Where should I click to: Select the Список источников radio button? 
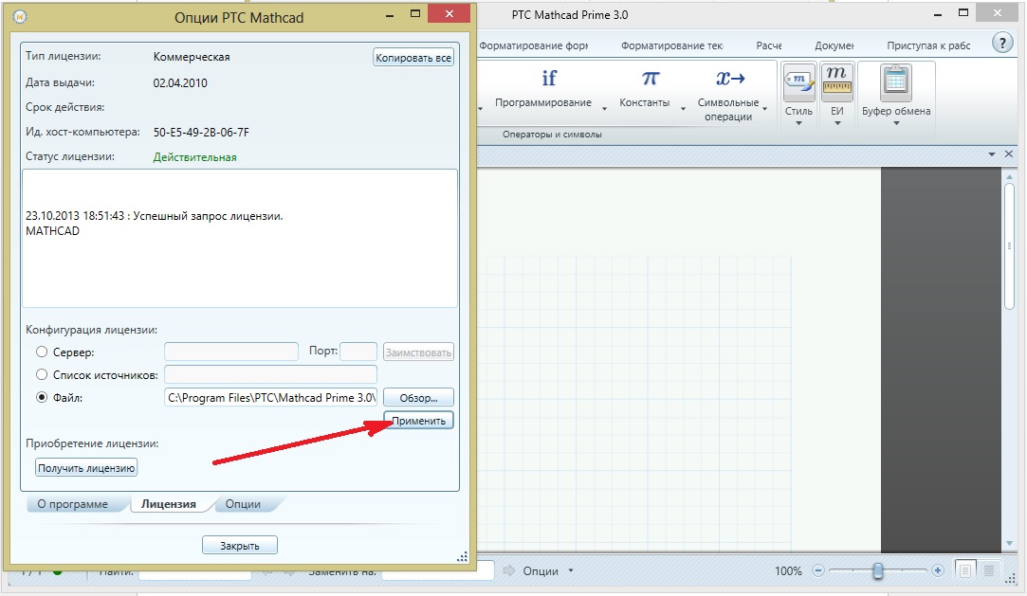pyautogui.click(x=42, y=375)
